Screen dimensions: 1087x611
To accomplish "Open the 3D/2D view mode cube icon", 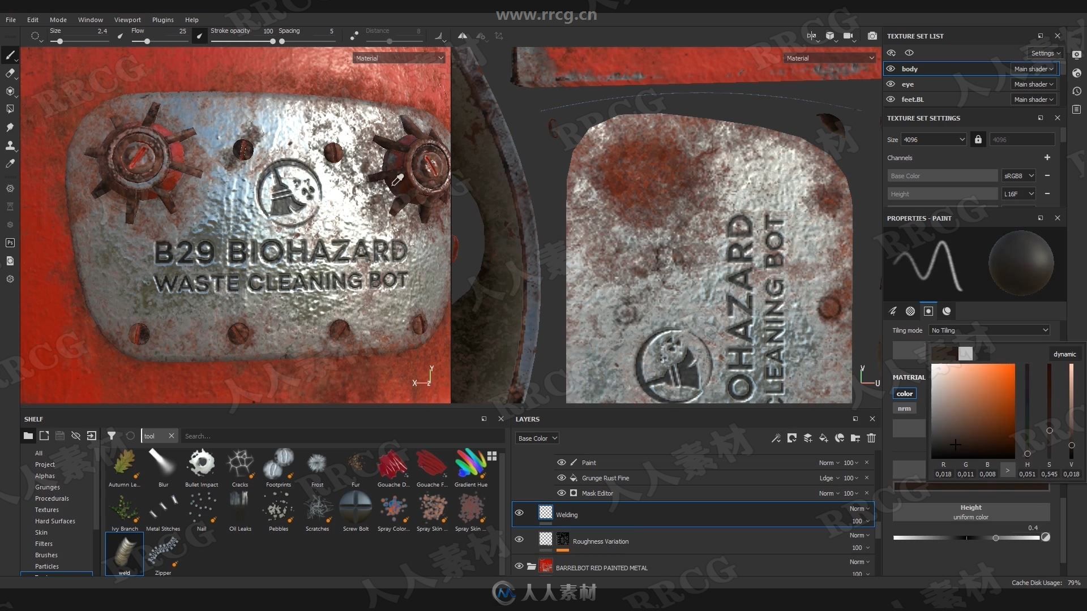I will pos(830,36).
